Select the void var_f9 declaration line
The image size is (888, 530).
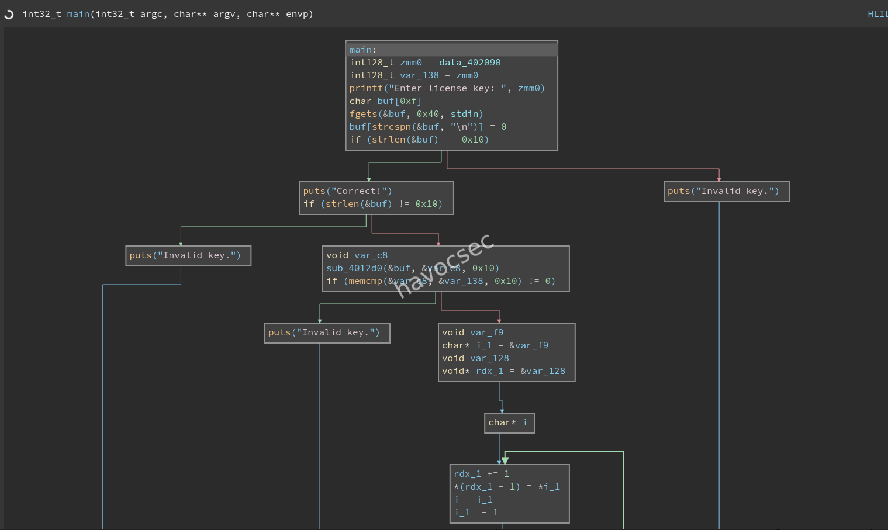(472, 332)
